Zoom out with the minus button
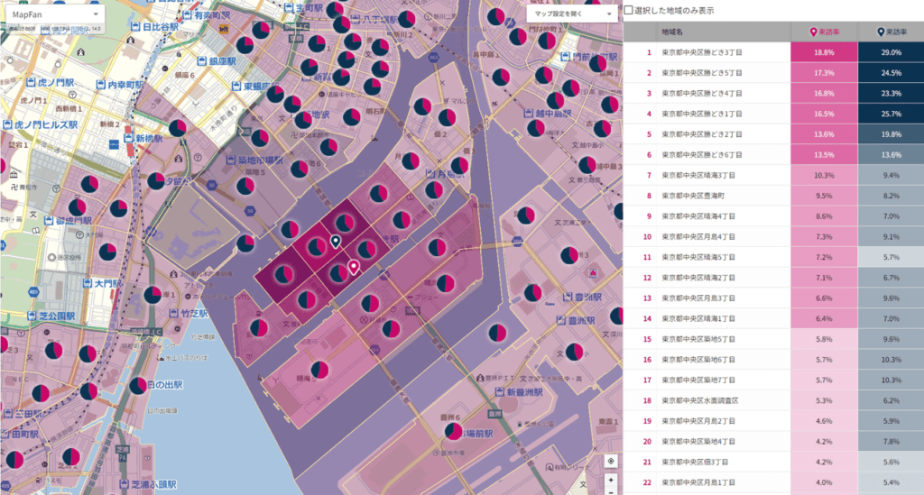 (x=611, y=491)
